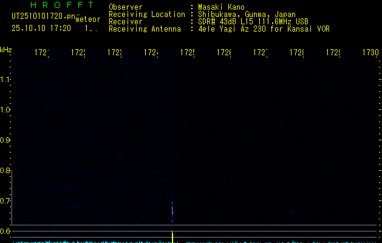Select the location Shibukawa, Gunma, Japan
The width and height of the screenshot is (382, 243).
point(247,15)
